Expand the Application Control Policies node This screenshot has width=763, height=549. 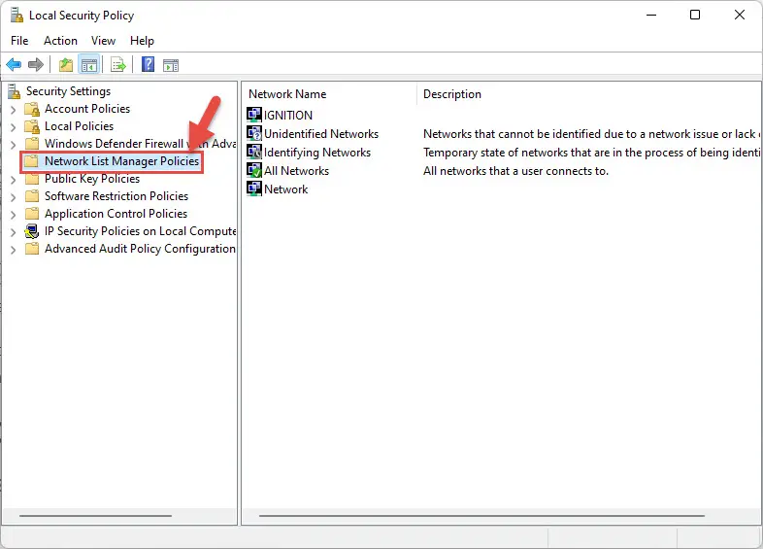click(14, 215)
